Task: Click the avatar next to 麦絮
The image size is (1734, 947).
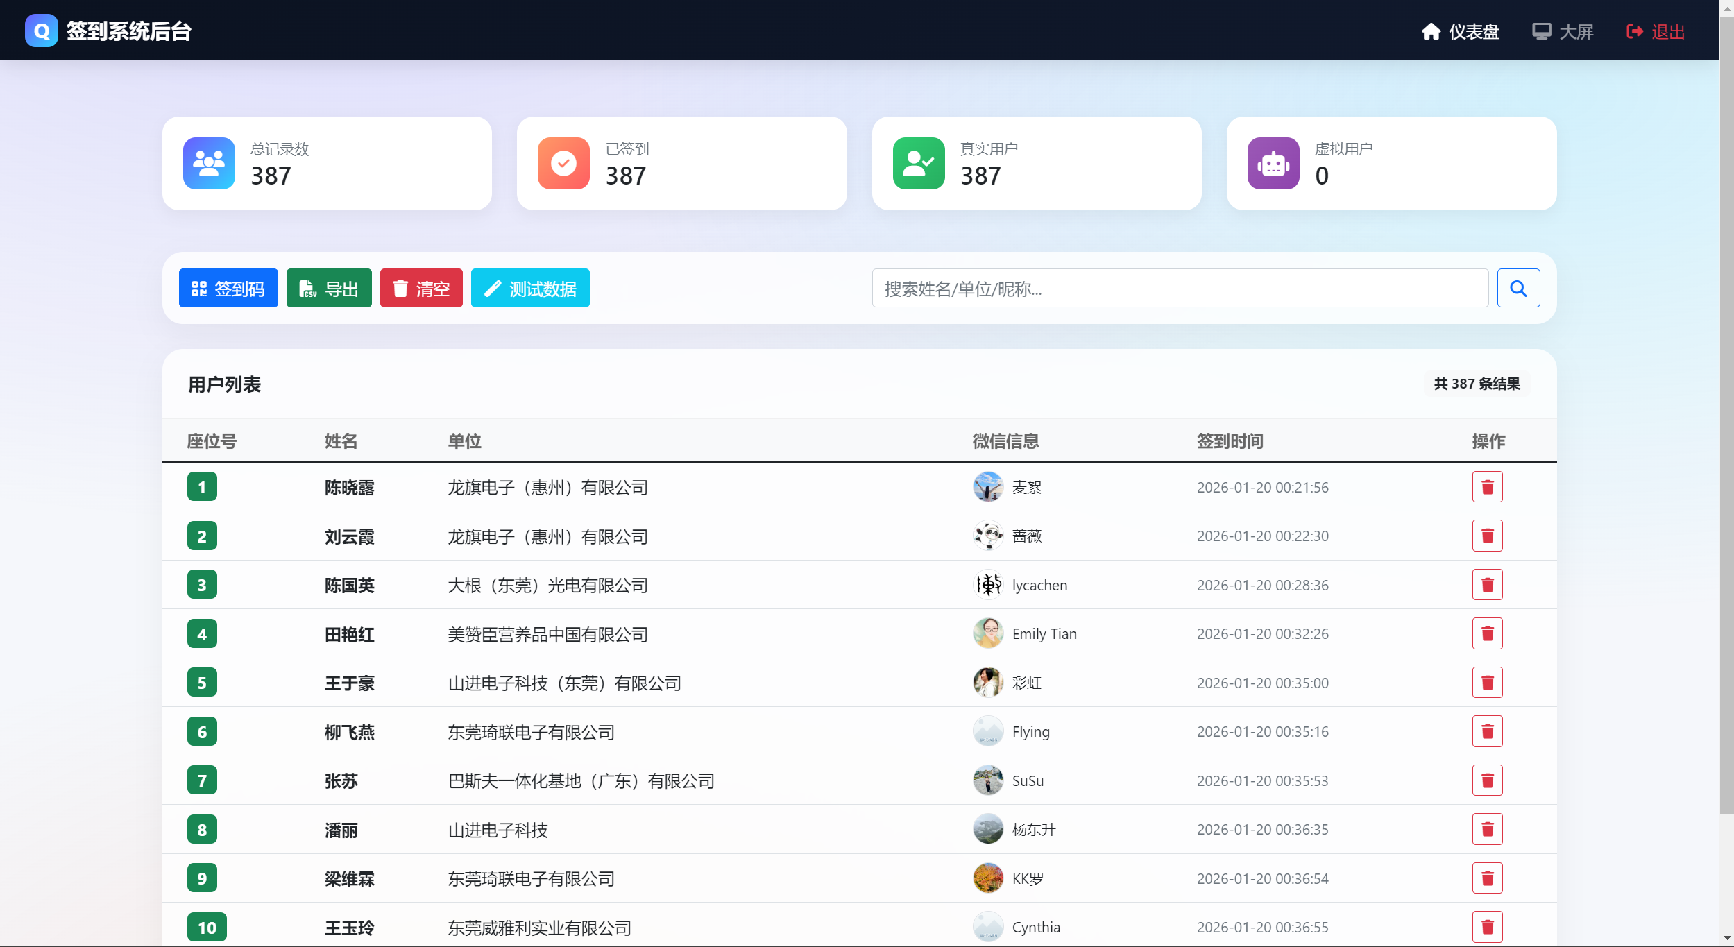Action: coord(988,487)
